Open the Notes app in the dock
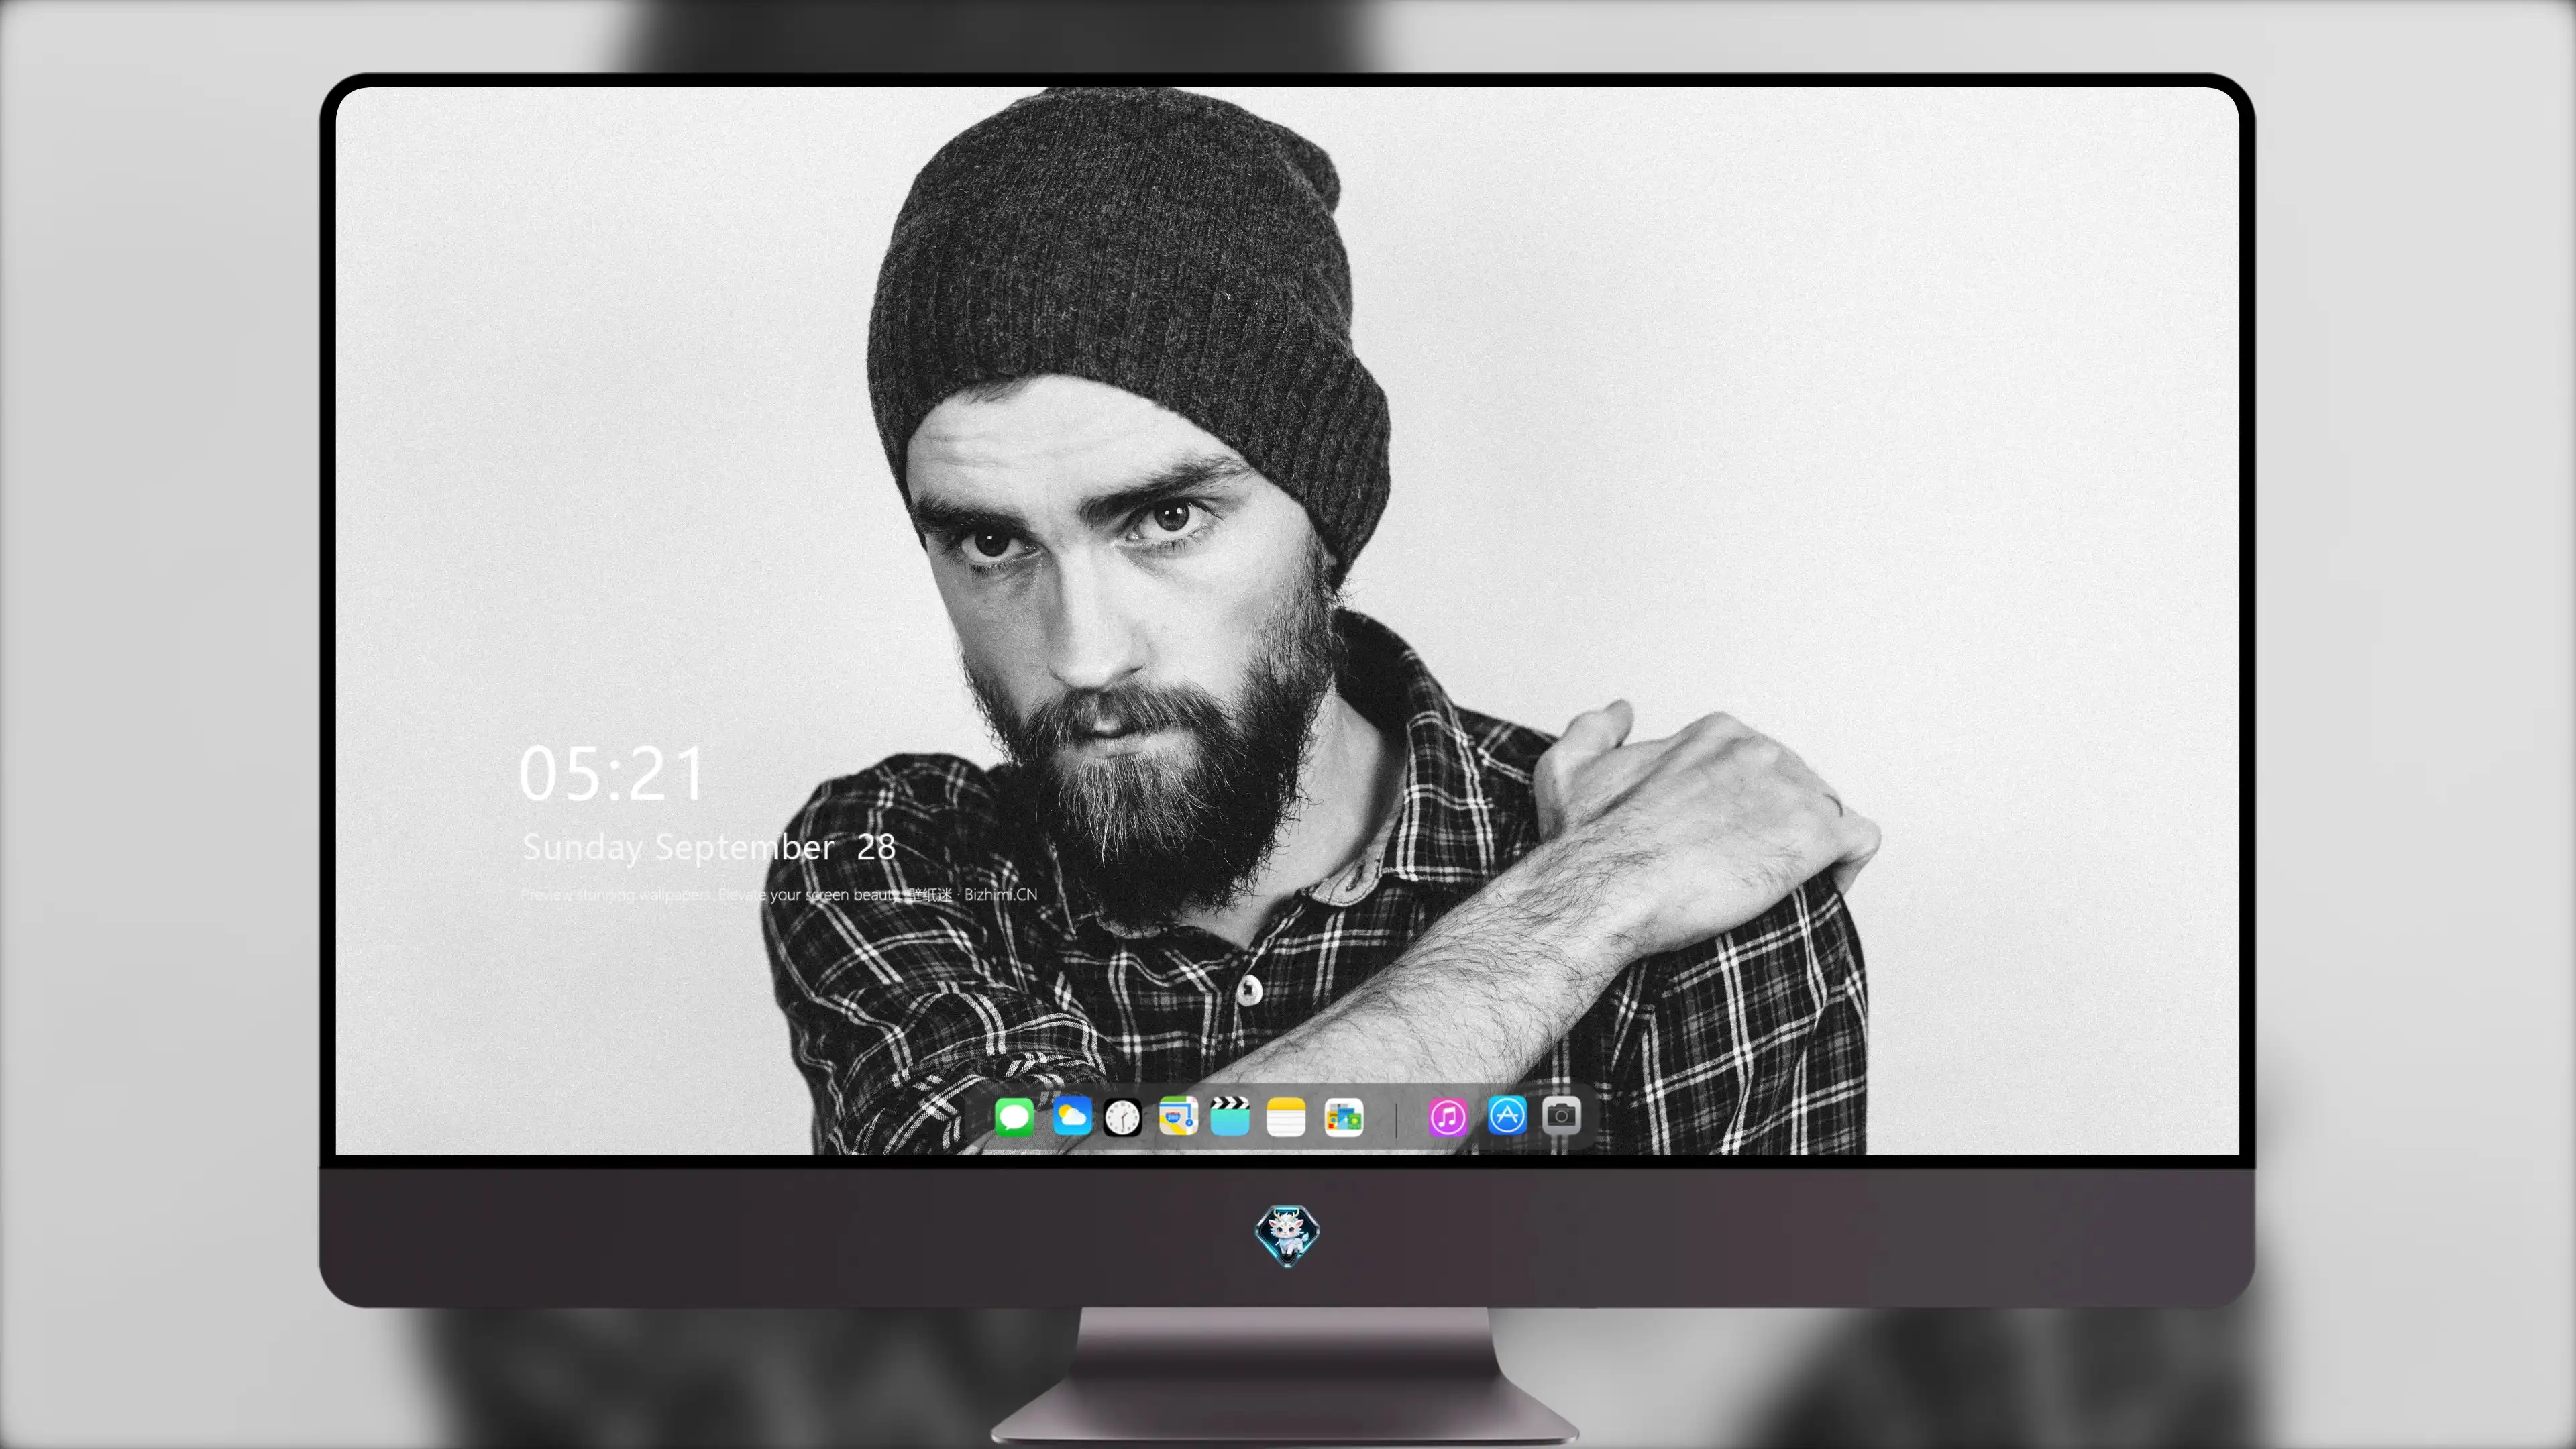The height and width of the screenshot is (1449, 2576). [x=1286, y=1116]
